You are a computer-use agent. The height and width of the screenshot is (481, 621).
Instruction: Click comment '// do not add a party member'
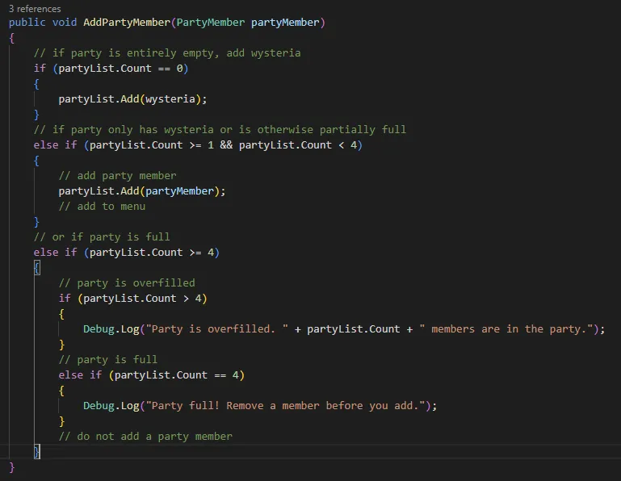pos(145,437)
